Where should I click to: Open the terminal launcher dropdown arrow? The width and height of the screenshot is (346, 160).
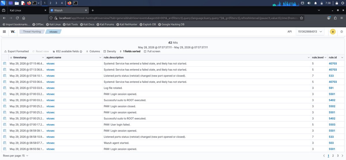tap(39, 3)
